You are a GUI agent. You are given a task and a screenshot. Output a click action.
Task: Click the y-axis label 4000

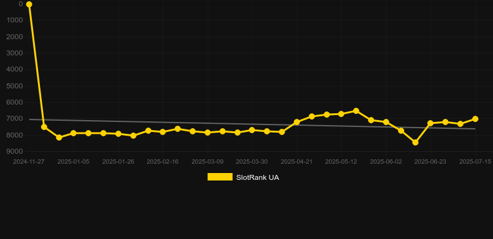tap(15, 69)
